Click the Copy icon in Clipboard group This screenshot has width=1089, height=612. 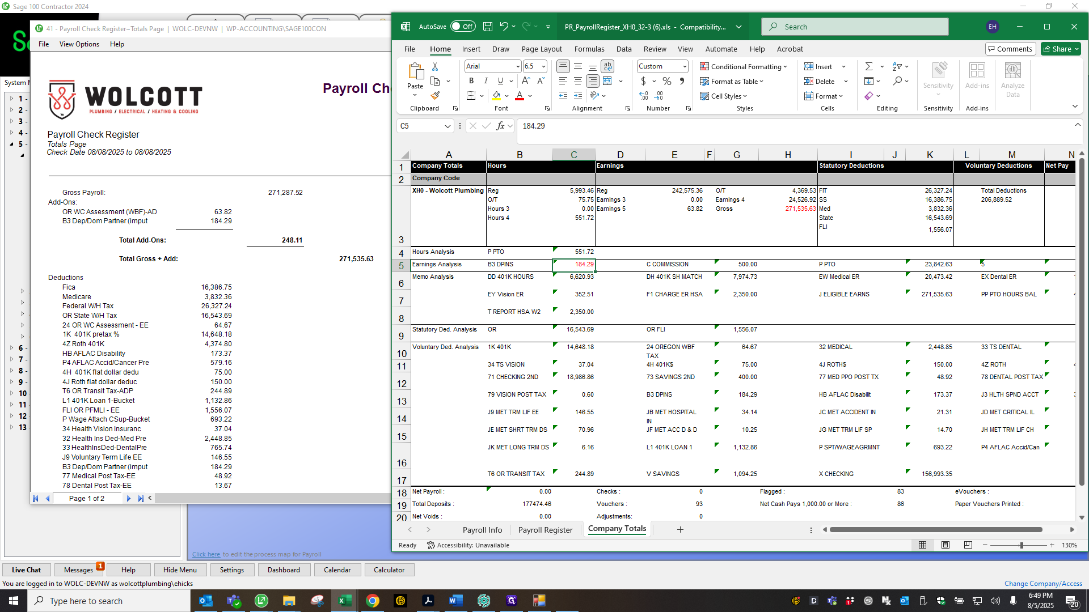[435, 81]
